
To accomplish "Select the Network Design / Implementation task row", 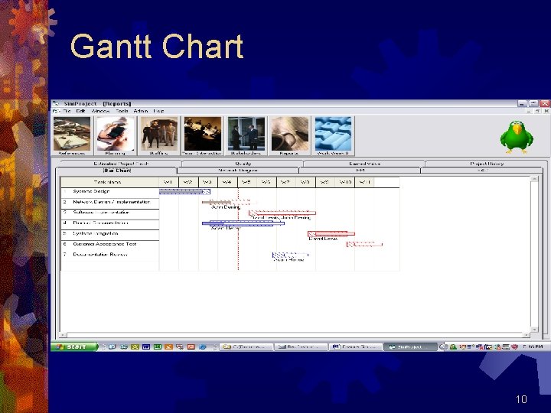I will coord(109,202).
